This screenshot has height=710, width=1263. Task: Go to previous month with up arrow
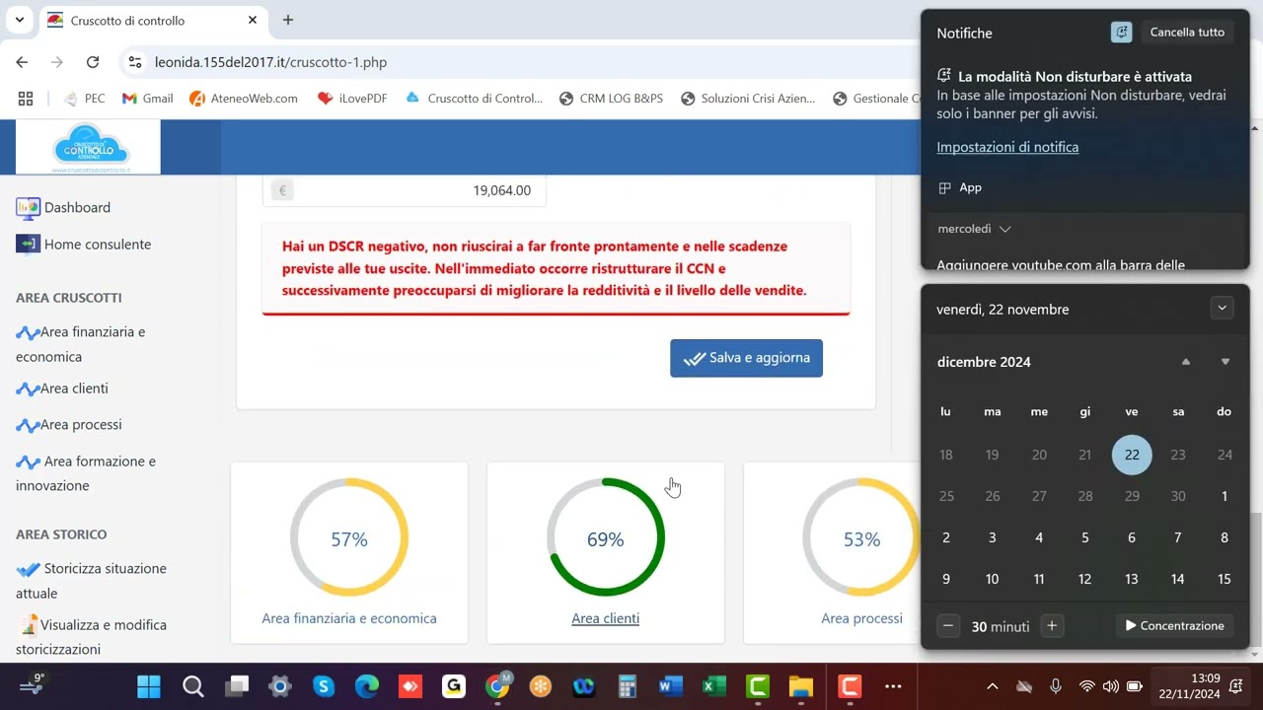click(1186, 362)
